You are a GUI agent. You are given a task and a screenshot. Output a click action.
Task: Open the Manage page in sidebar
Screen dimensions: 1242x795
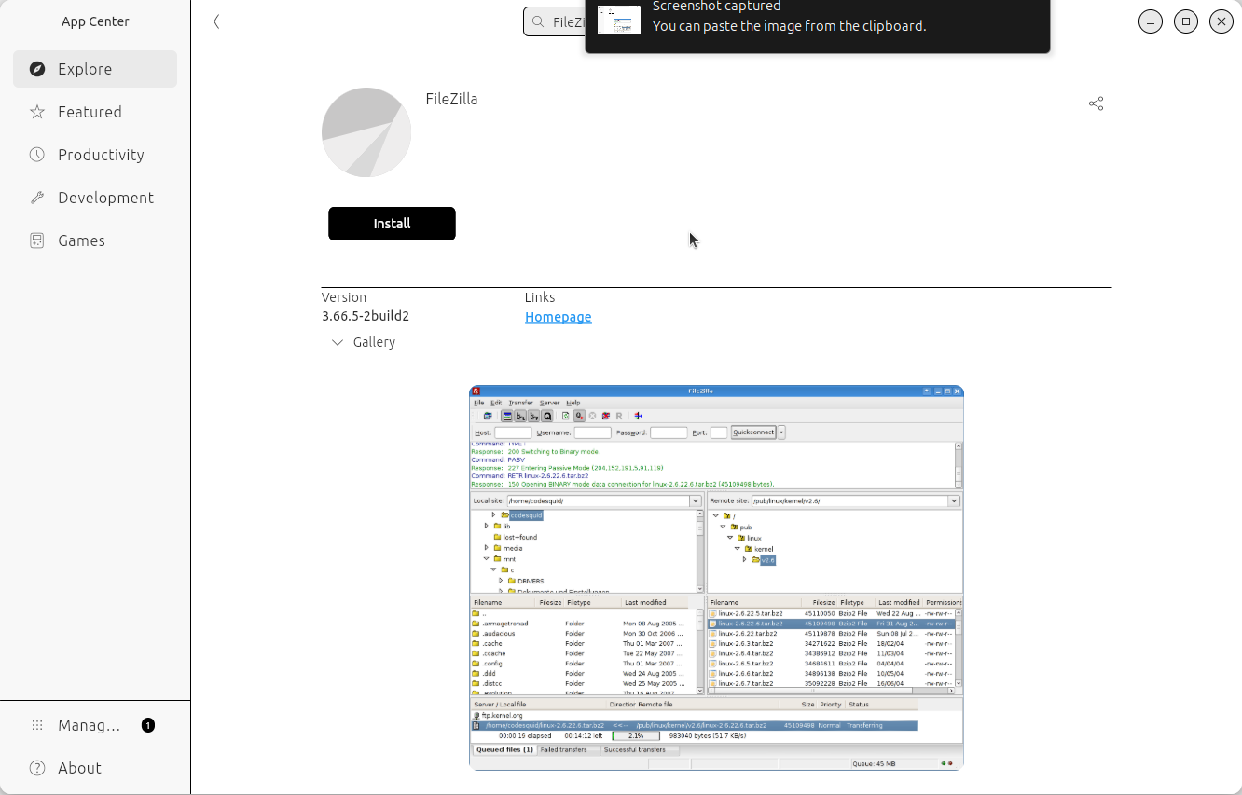[x=95, y=725]
